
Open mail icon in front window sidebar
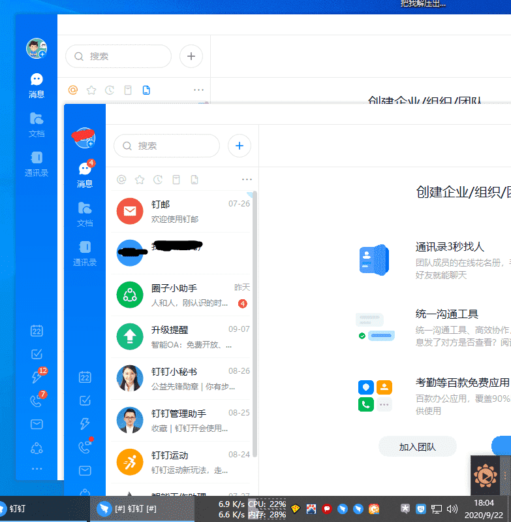(x=85, y=470)
